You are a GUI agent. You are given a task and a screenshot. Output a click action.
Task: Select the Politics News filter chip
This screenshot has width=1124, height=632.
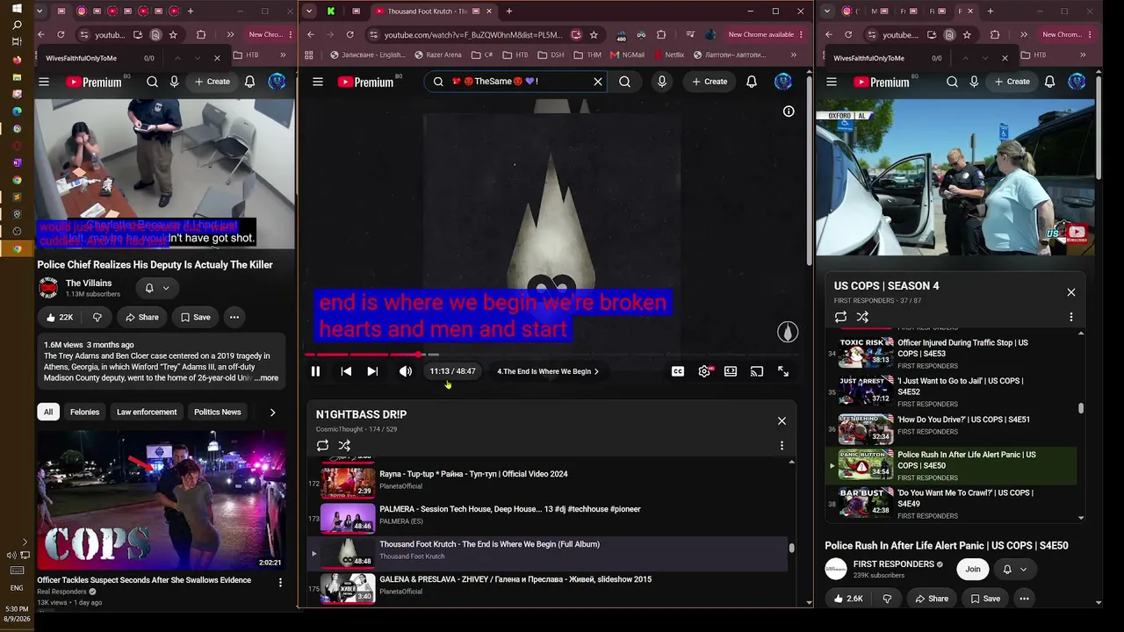[x=217, y=412]
